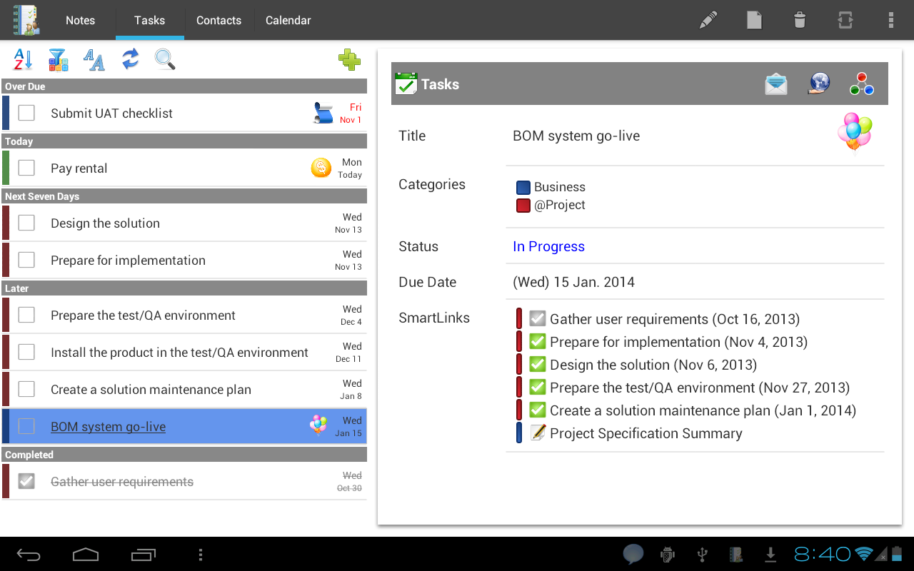Click the pencil edit icon
Screen dimensions: 914x571
click(x=708, y=20)
